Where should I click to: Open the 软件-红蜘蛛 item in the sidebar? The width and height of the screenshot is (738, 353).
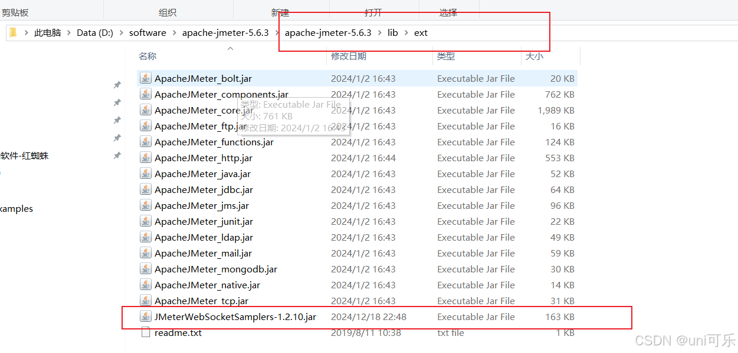point(24,155)
